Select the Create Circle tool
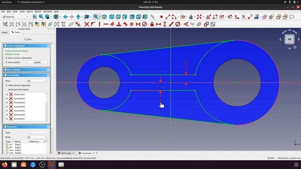 click(x=182, y=17)
